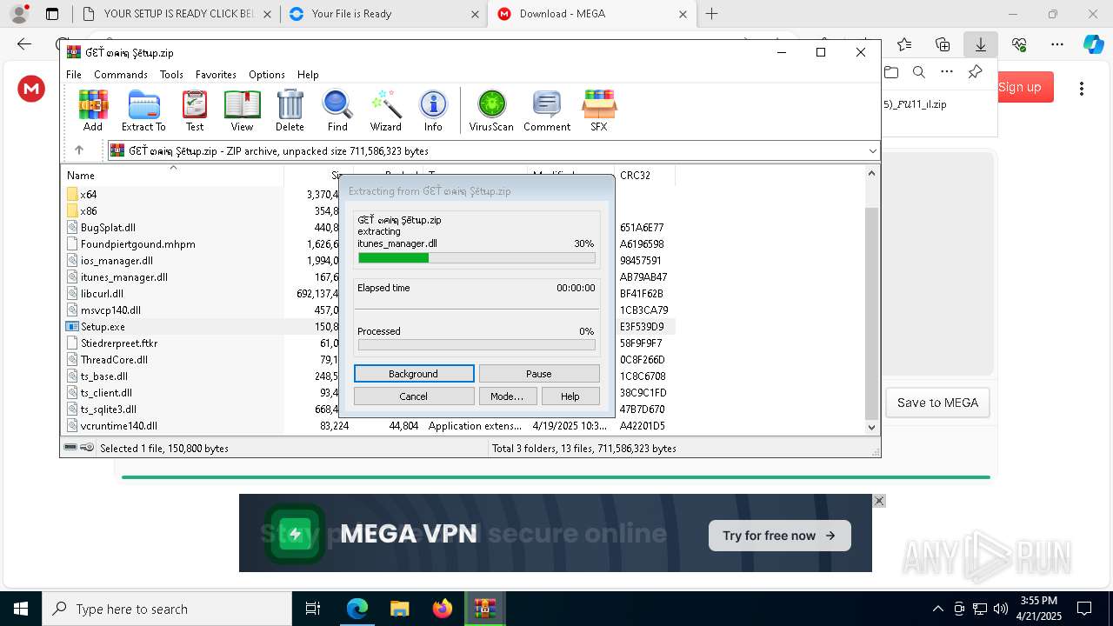This screenshot has height=626, width=1113.
Task: Open Edge downloads icon
Action: (980, 44)
